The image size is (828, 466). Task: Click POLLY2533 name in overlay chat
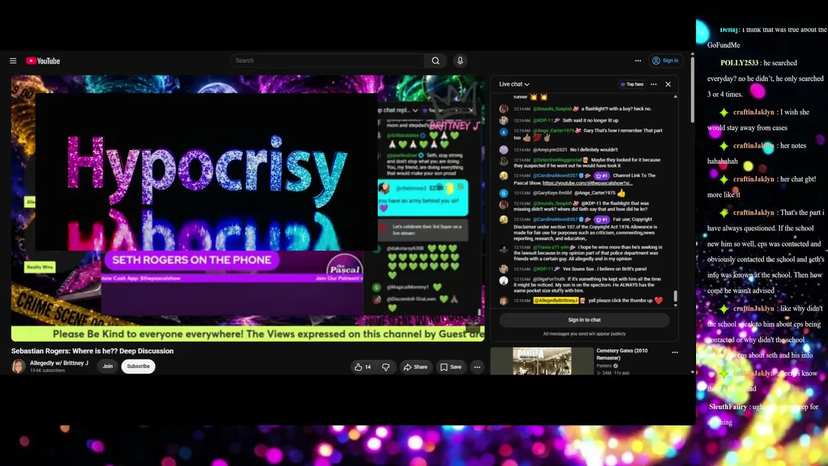(739, 63)
